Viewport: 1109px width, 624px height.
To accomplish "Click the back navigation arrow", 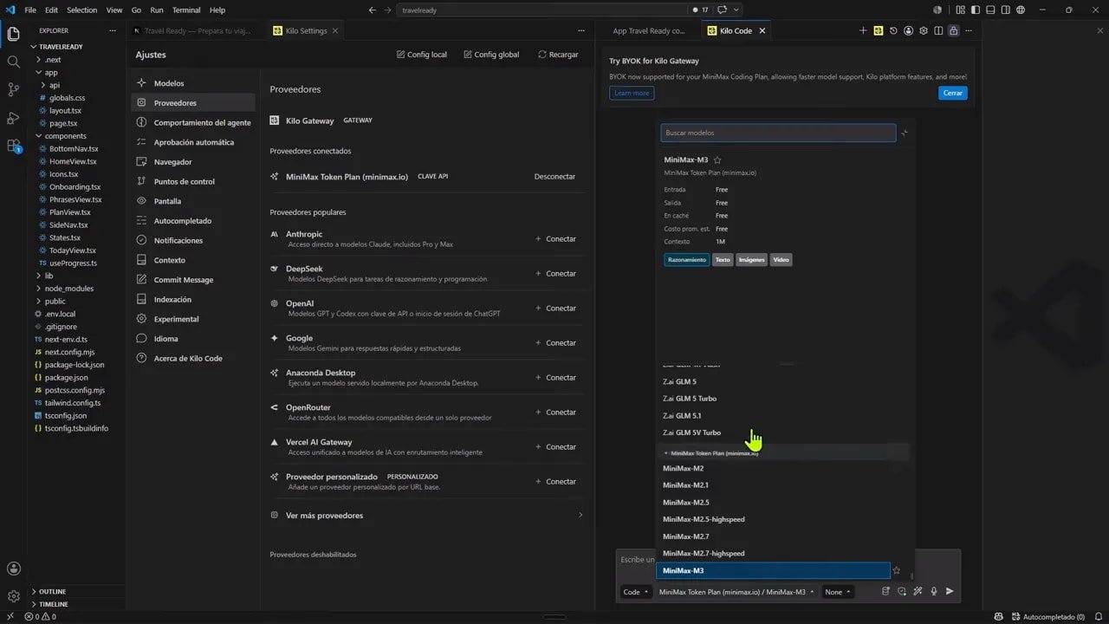I will [x=372, y=10].
